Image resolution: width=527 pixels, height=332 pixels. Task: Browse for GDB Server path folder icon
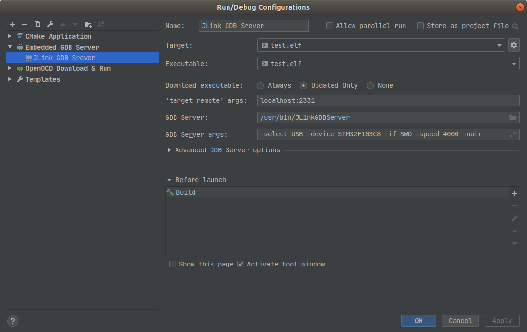pos(512,117)
